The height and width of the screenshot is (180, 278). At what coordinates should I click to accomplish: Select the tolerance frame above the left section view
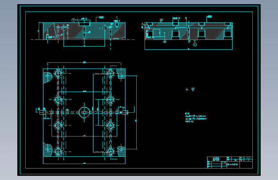101,17
